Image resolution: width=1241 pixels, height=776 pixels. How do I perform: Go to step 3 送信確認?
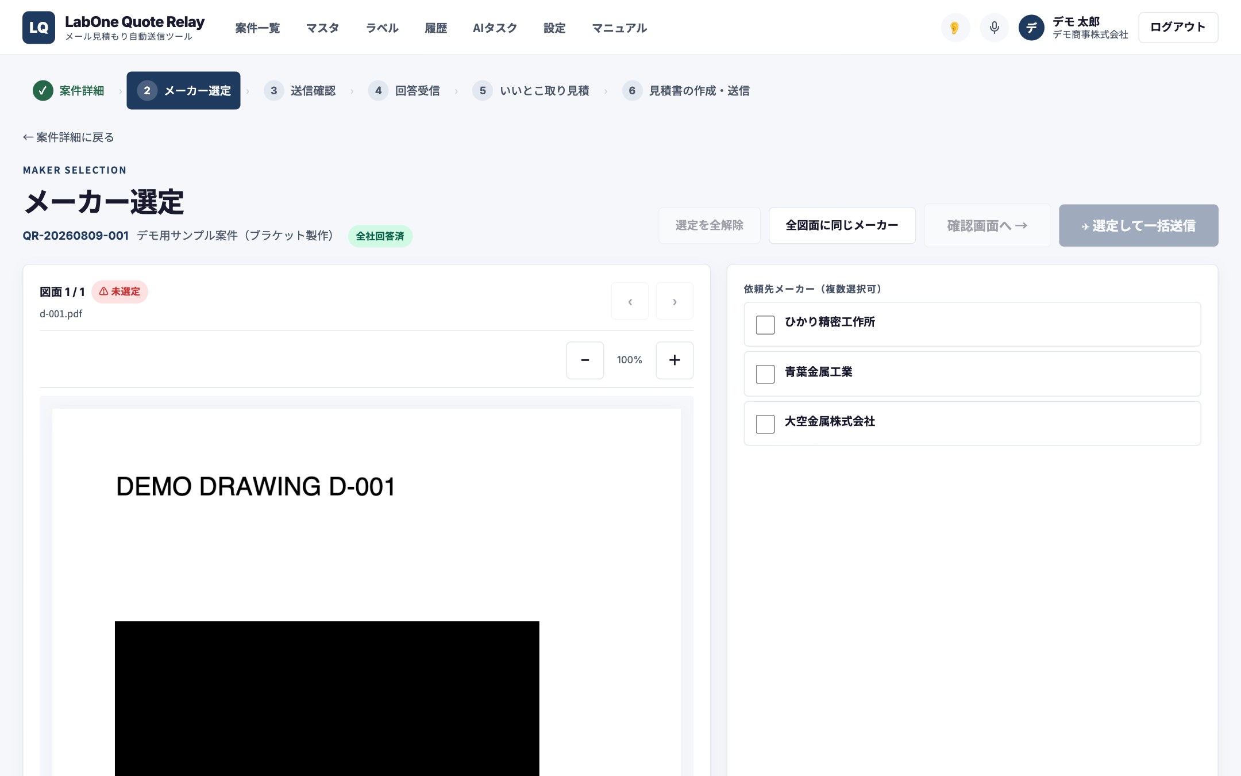300,91
